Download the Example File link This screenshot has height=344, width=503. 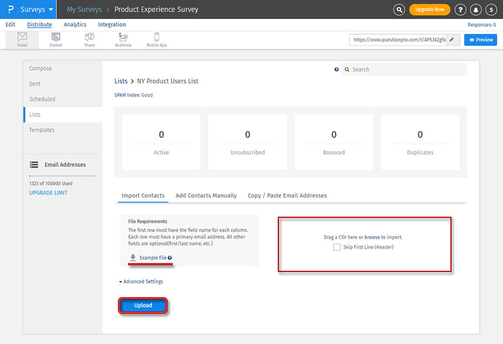(x=153, y=257)
